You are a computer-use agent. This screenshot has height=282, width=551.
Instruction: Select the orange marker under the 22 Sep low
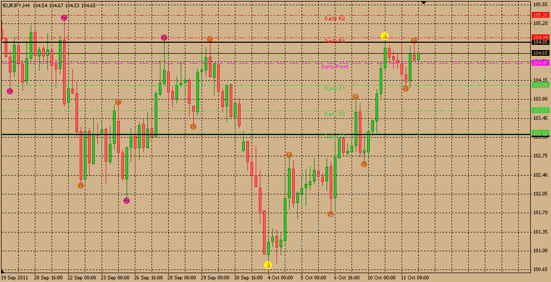pos(81,186)
